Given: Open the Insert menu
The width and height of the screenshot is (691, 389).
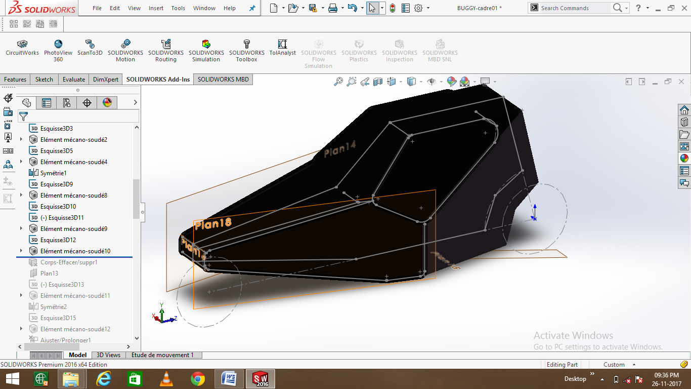Looking at the screenshot, I should coord(156,8).
